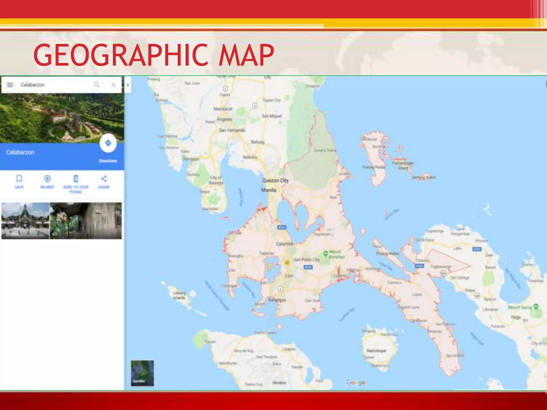Click the Calabarzon search input field
547x410 pixels.
point(53,85)
